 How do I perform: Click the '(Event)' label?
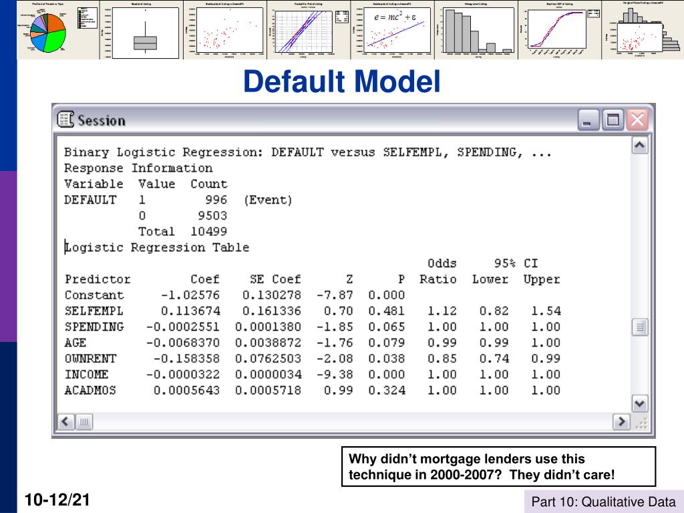coord(268,200)
